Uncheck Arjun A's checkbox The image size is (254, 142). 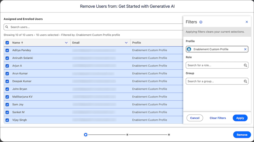7,66
